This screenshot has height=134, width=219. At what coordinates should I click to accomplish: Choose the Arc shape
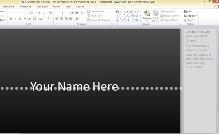(121, 20)
